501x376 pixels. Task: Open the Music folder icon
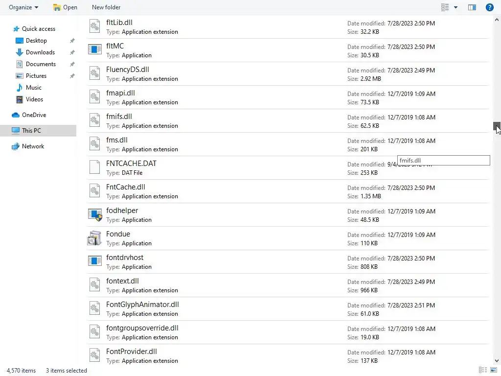[x=20, y=88]
